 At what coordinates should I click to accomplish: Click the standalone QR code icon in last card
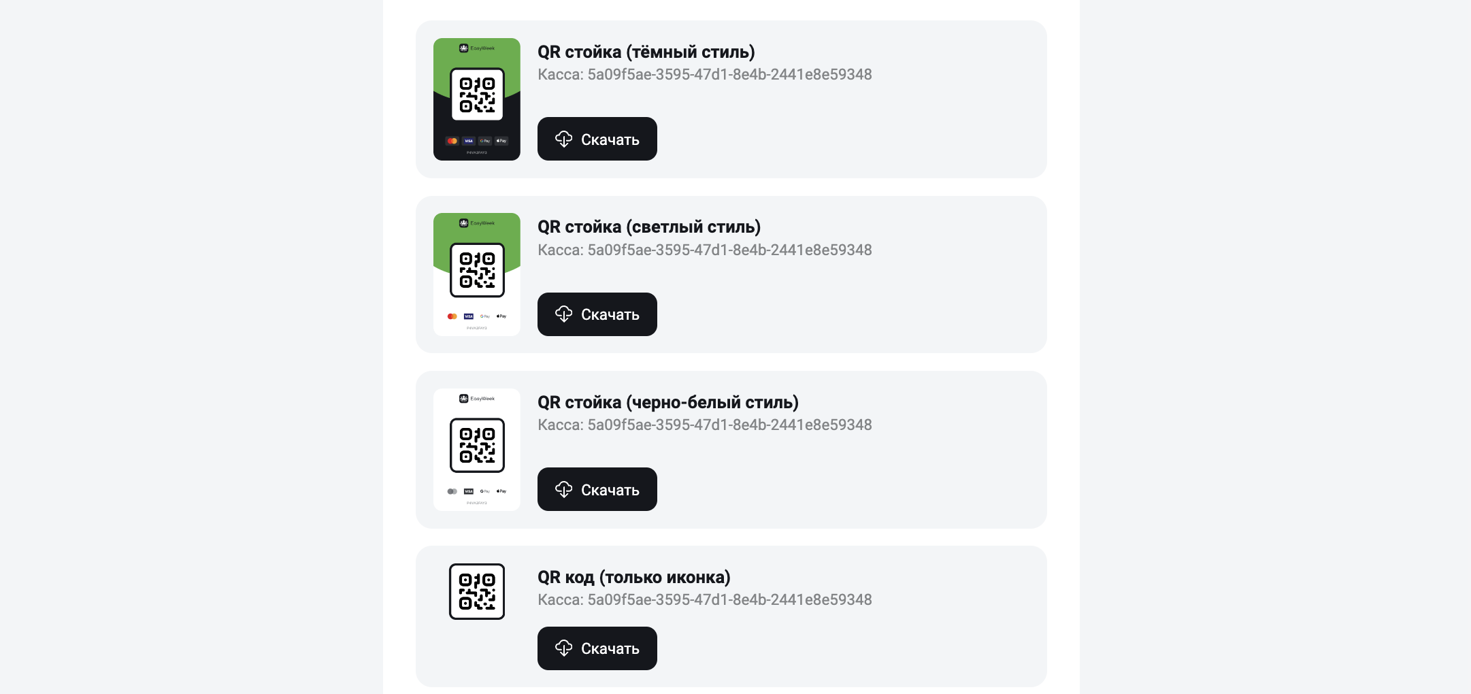477,591
